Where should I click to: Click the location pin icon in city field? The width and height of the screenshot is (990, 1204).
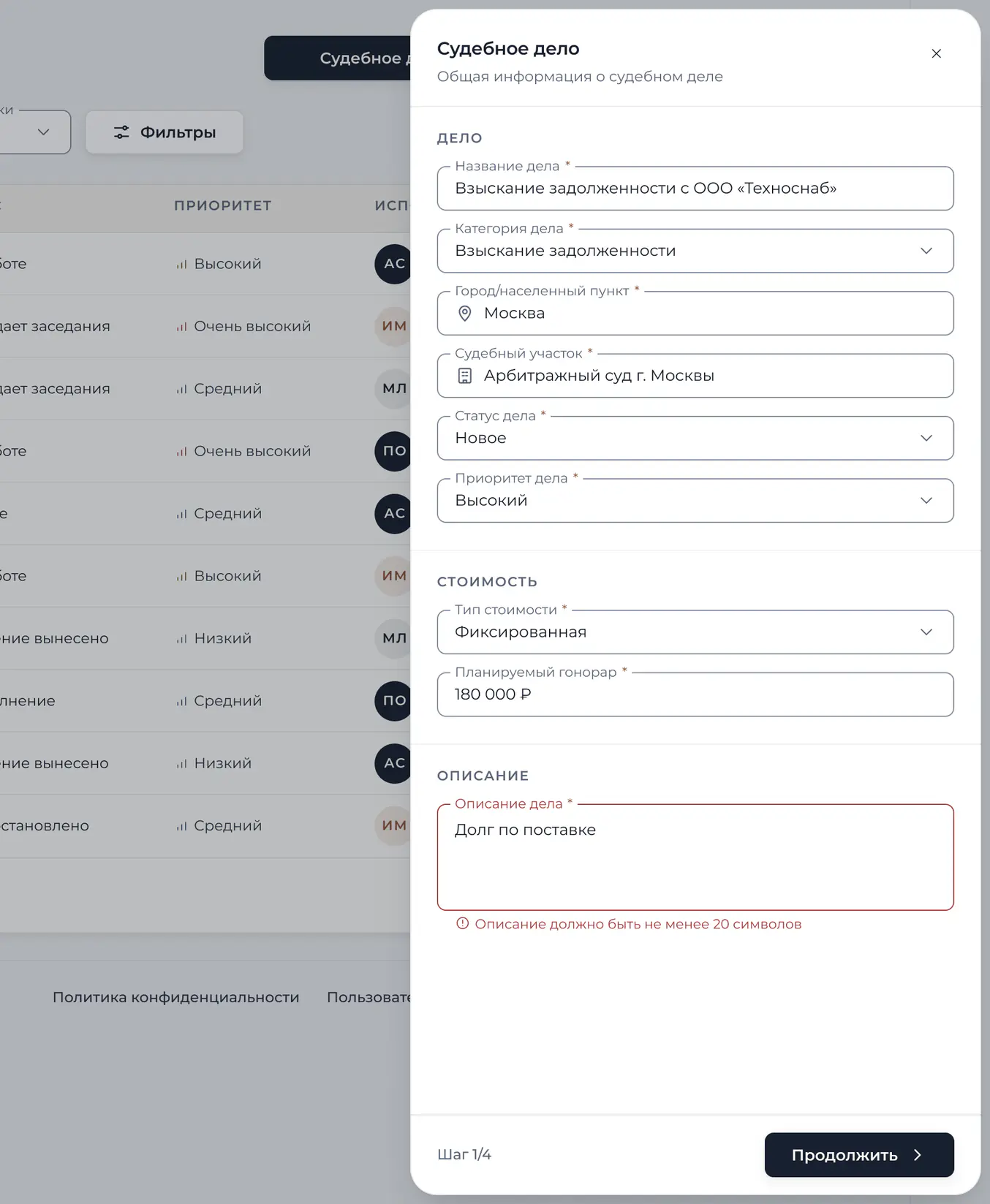[464, 314]
